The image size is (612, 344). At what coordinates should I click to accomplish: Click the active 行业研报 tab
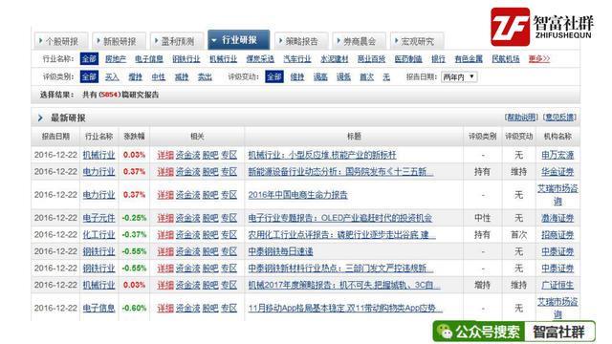click(x=238, y=40)
